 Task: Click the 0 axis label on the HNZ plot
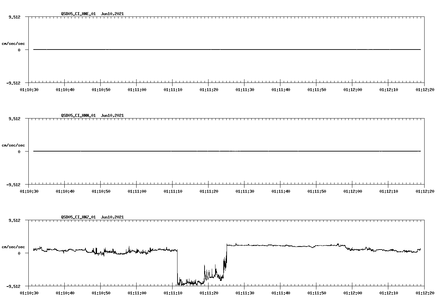click(19, 253)
